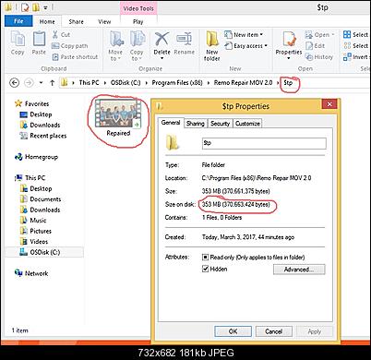Open the Copy to dropdown
Viewport: 371px width, 360px height.
[137, 46]
